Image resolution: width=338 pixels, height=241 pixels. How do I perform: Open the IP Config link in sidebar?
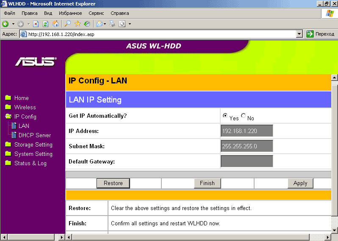click(x=25, y=116)
